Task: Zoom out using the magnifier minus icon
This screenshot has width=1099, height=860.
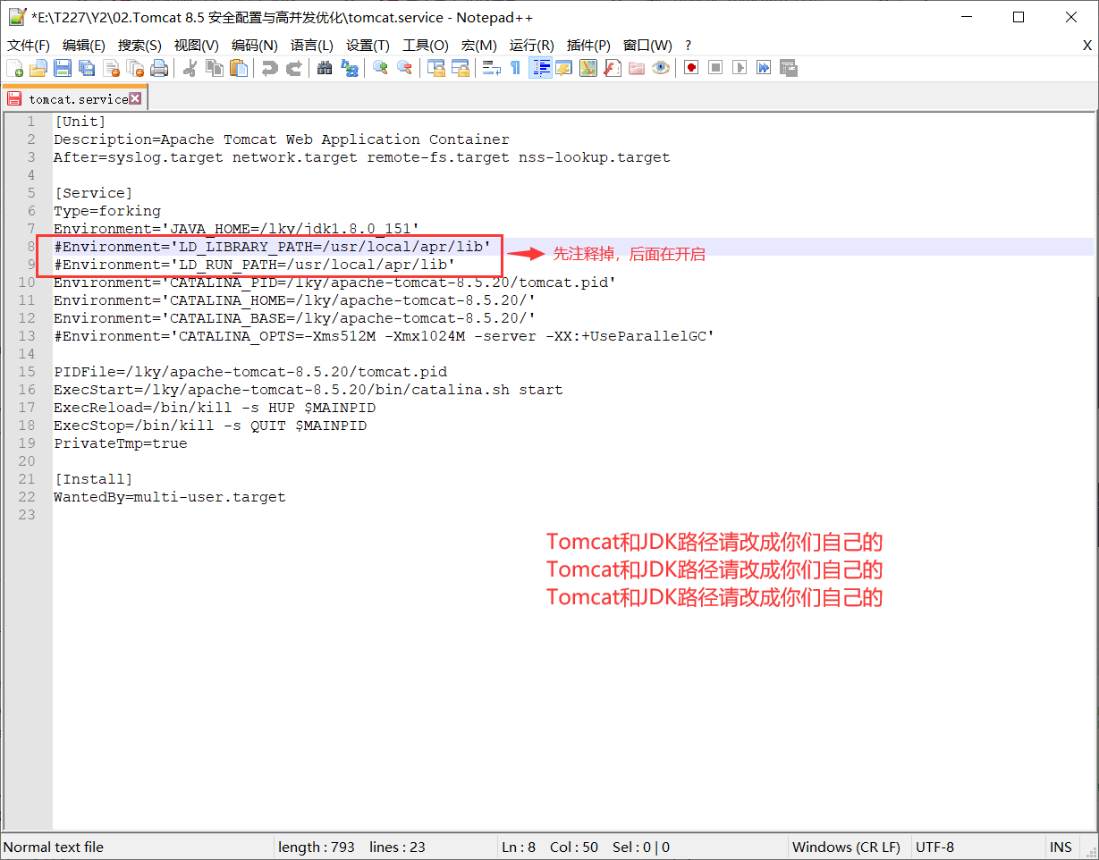Action: click(405, 68)
